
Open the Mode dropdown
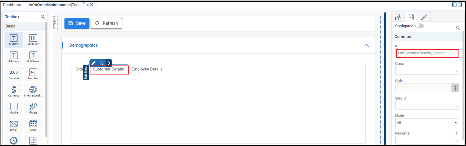pos(427,123)
